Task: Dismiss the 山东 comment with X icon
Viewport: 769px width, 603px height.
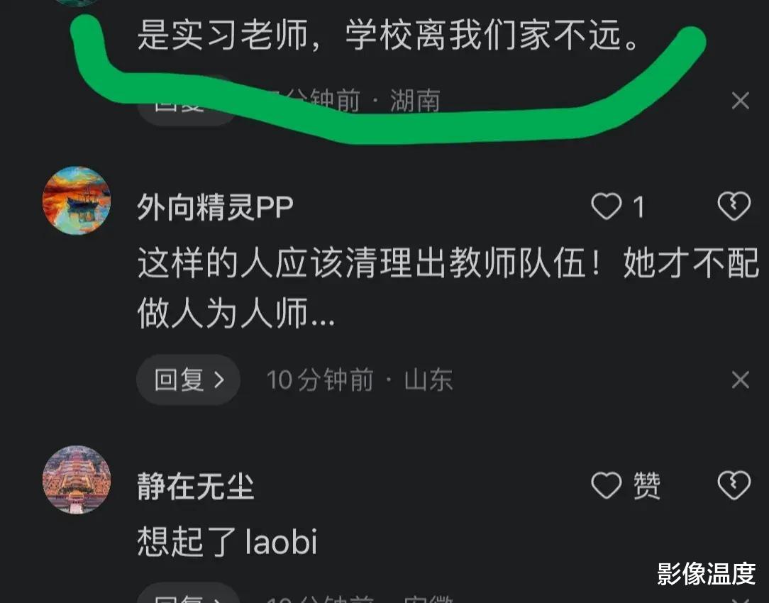Action: point(740,380)
